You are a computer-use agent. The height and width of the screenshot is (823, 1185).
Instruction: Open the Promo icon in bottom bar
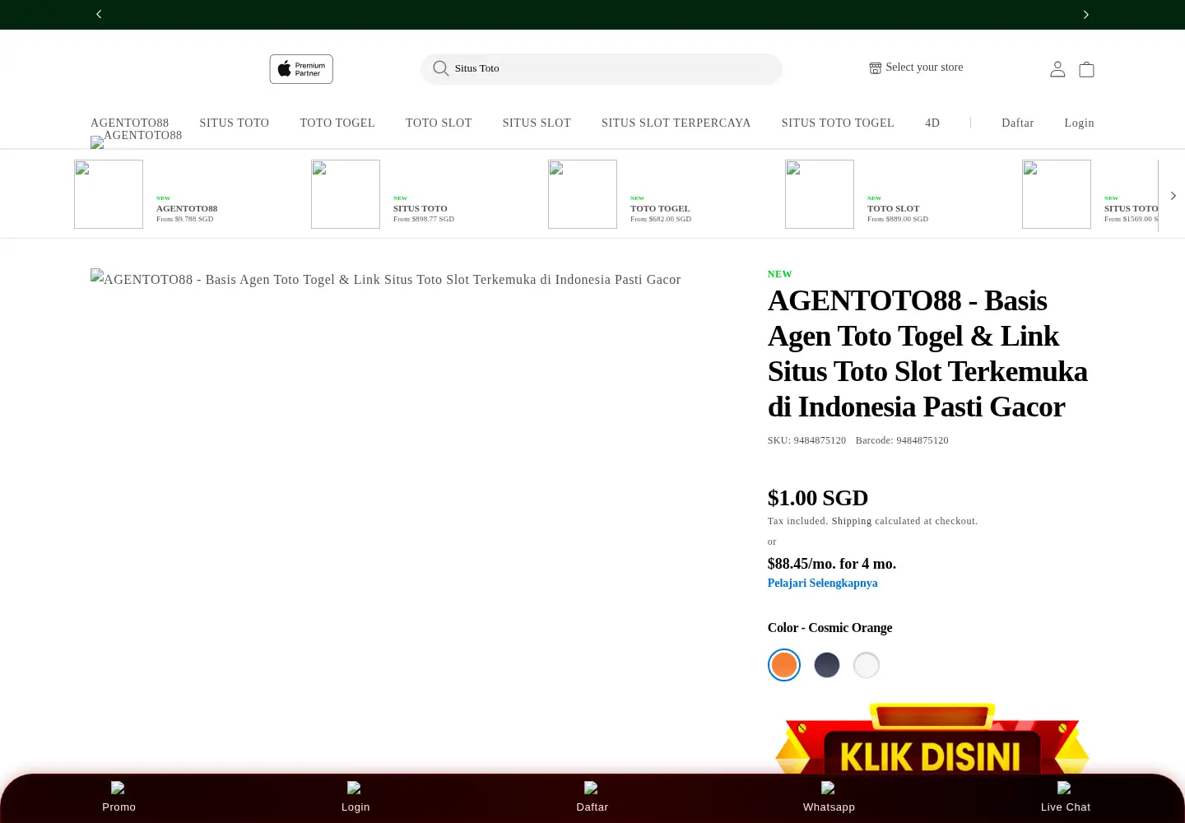pos(118,788)
